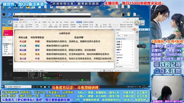Click the 分享 share button
The width and height of the screenshot is (184, 103).
coord(131,22)
